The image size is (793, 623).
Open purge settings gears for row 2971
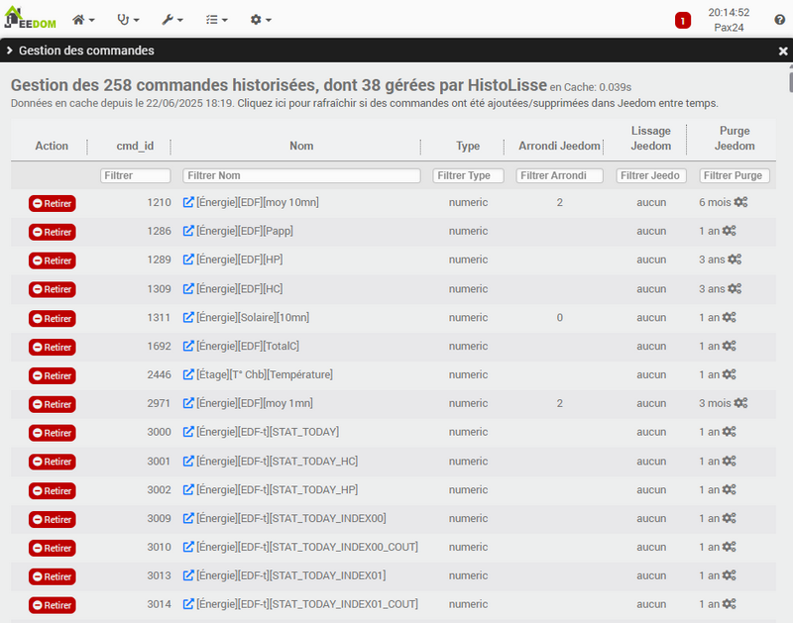740,403
